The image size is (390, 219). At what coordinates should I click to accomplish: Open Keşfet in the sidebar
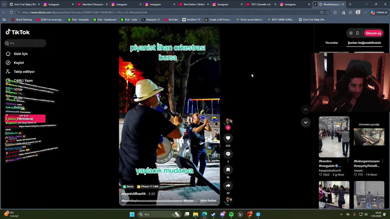pyautogui.click(x=15, y=63)
